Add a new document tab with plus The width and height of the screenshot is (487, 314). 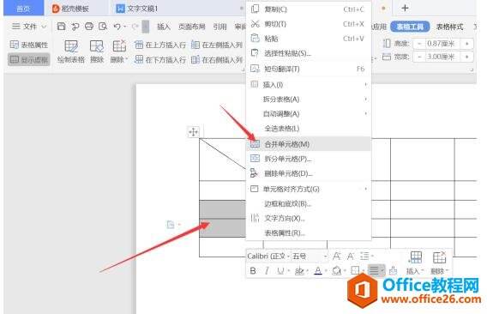(405, 8)
